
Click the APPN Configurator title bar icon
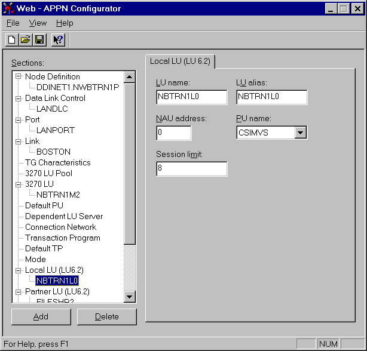(x=9, y=8)
